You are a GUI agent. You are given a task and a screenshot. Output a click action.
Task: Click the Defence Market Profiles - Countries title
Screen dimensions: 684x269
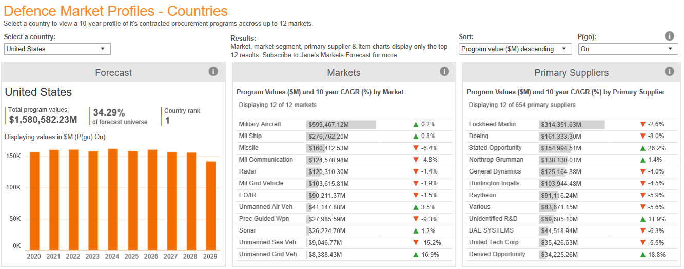point(115,11)
